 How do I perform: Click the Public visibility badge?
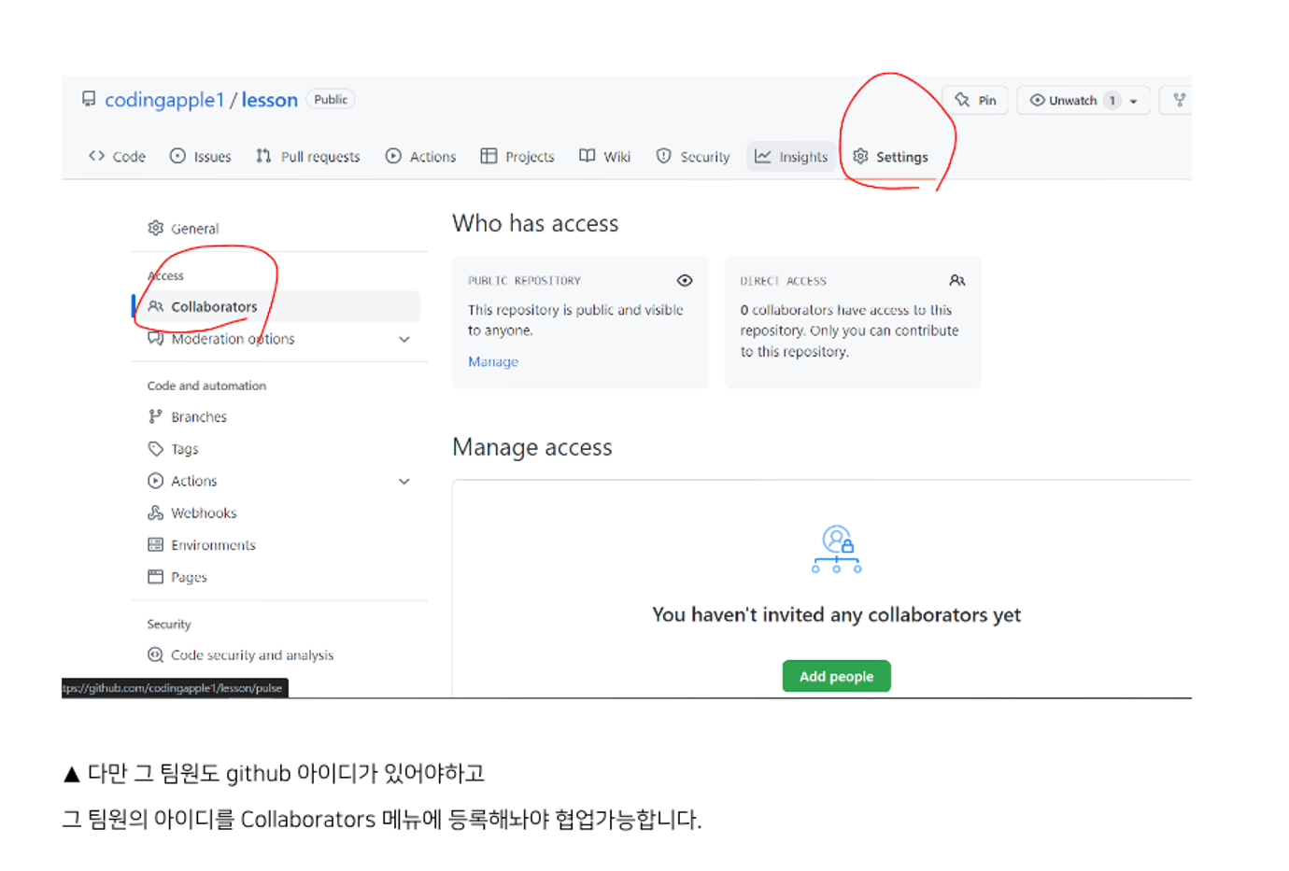pos(331,100)
